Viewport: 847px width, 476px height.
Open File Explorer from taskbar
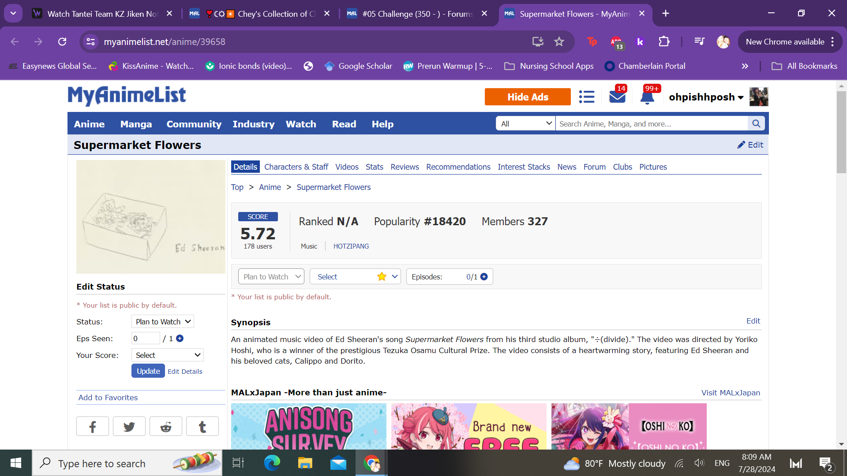(x=305, y=463)
